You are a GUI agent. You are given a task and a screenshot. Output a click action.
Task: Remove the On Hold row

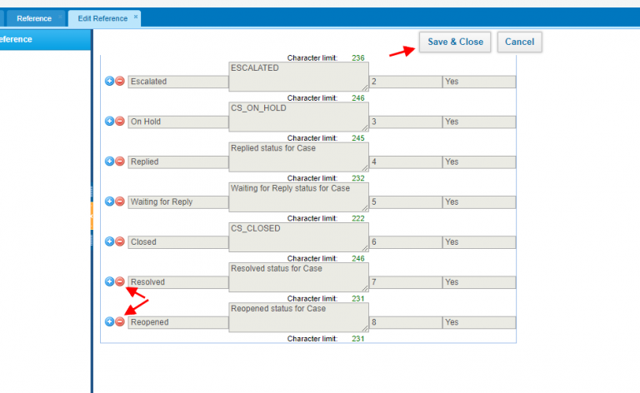120,121
